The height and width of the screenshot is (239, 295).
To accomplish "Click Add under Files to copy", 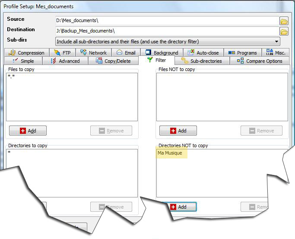I will [28, 131].
